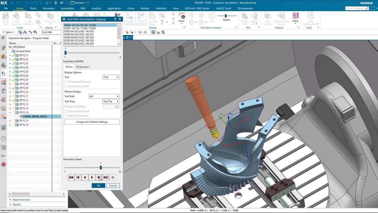Click the Create Geometry ribbon icon
This screenshot has height=213, width=378.
[x=16, y=18]
